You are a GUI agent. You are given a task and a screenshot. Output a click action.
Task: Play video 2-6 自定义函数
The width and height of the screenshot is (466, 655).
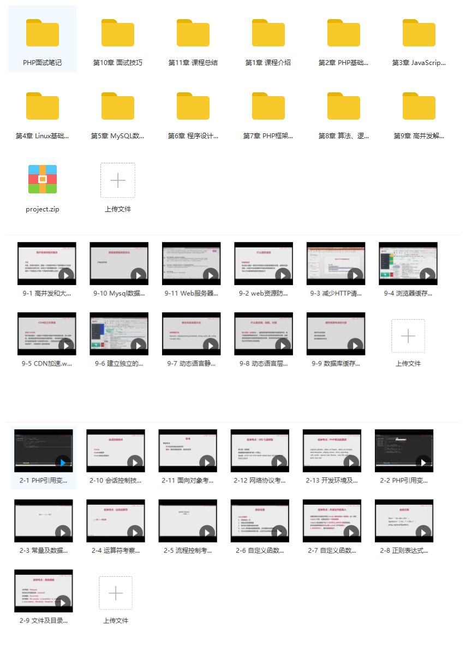tap(260, 521)
